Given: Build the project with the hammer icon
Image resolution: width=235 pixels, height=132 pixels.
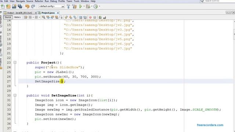Looking at the screenshot, I should point(68,7).
